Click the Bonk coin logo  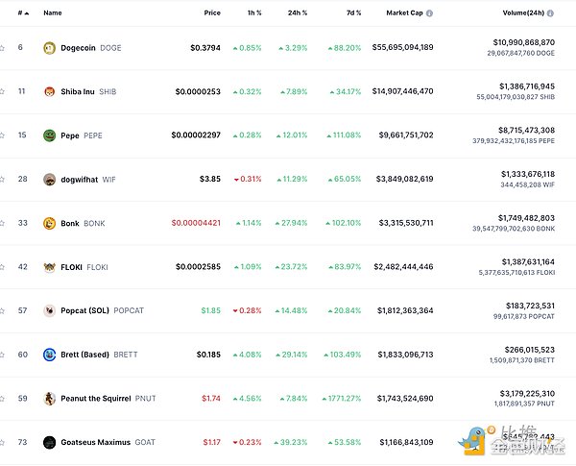(49, 223)
